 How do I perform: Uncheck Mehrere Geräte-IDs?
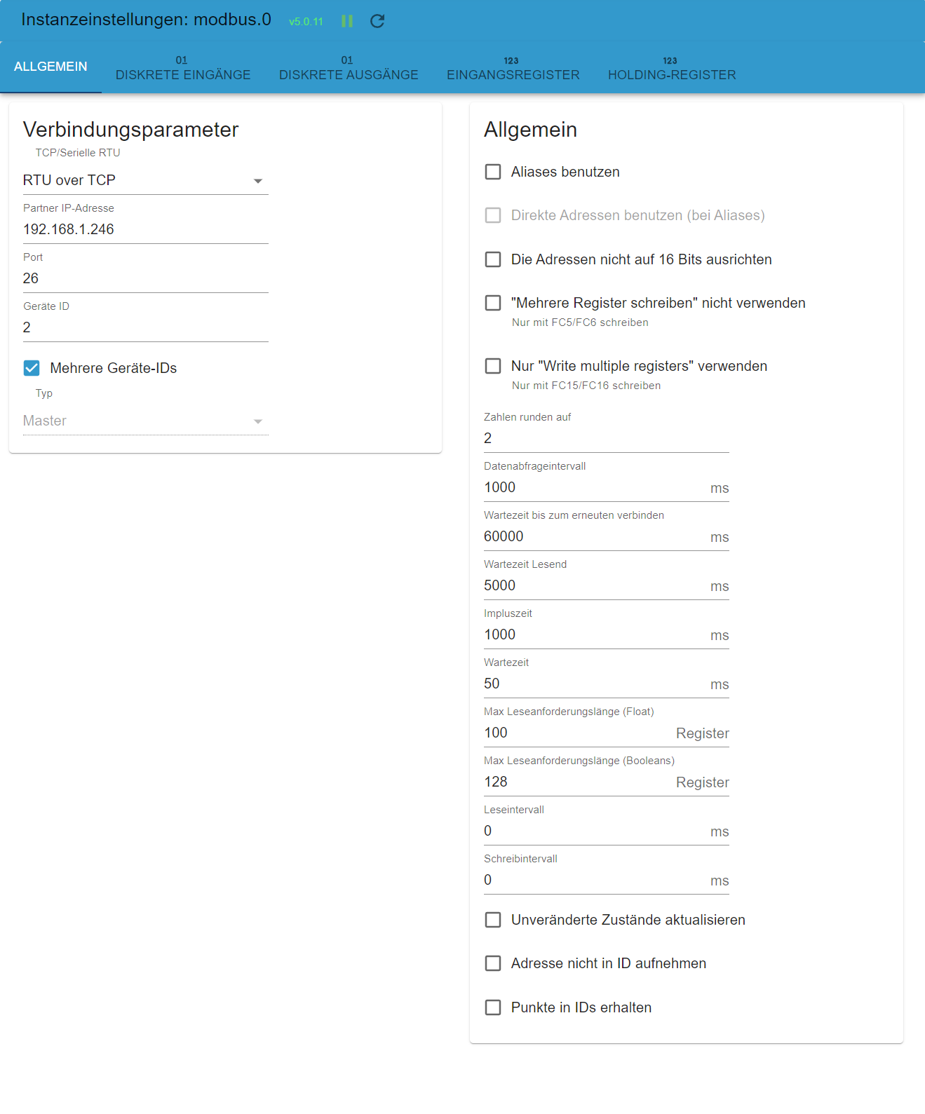coord(32,368)
